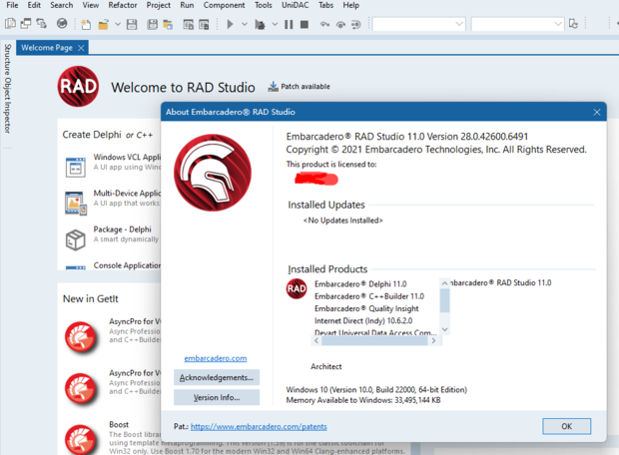Click the Stop program toolbar button
The width and height of the screenshot is (619, 455).
pyautogui.click(x=304, y=25)
